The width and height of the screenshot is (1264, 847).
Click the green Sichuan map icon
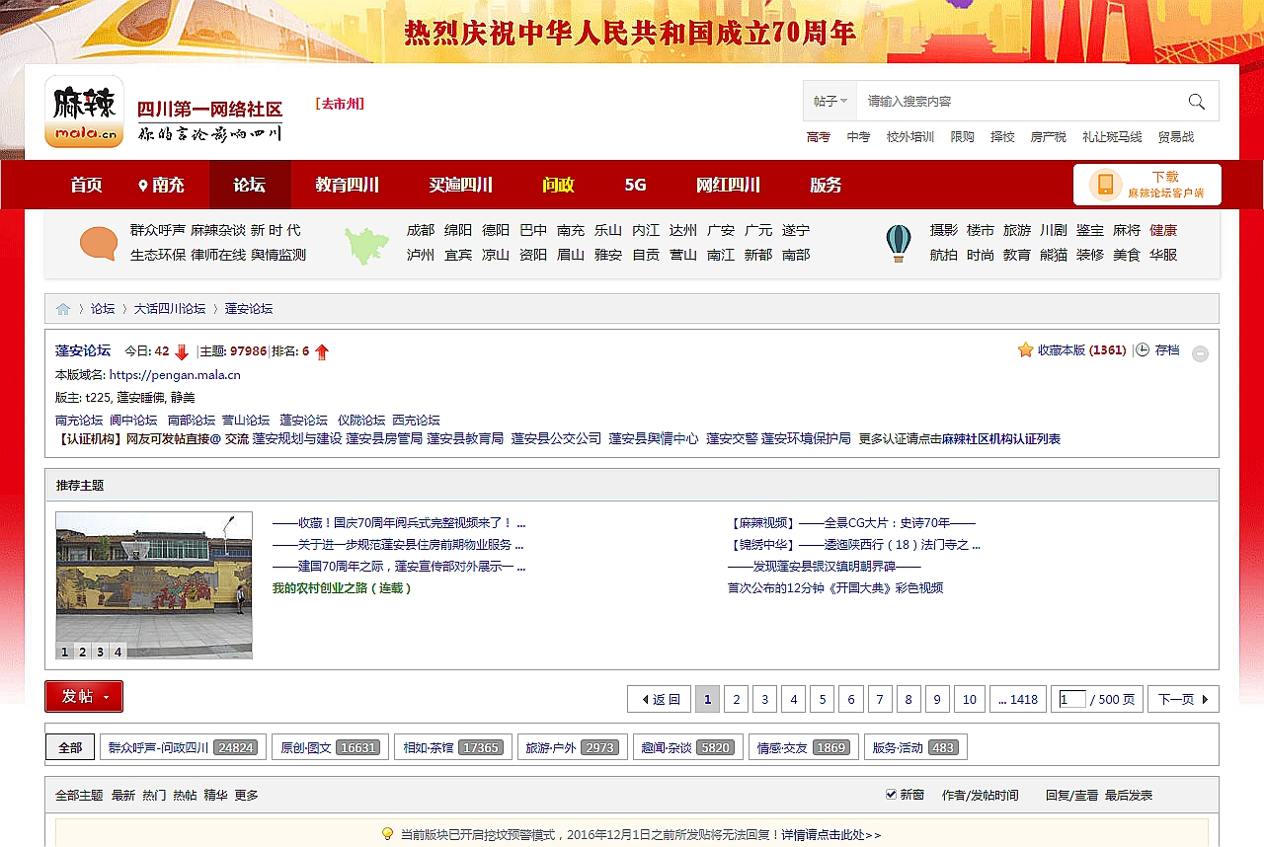coord(366,245)
